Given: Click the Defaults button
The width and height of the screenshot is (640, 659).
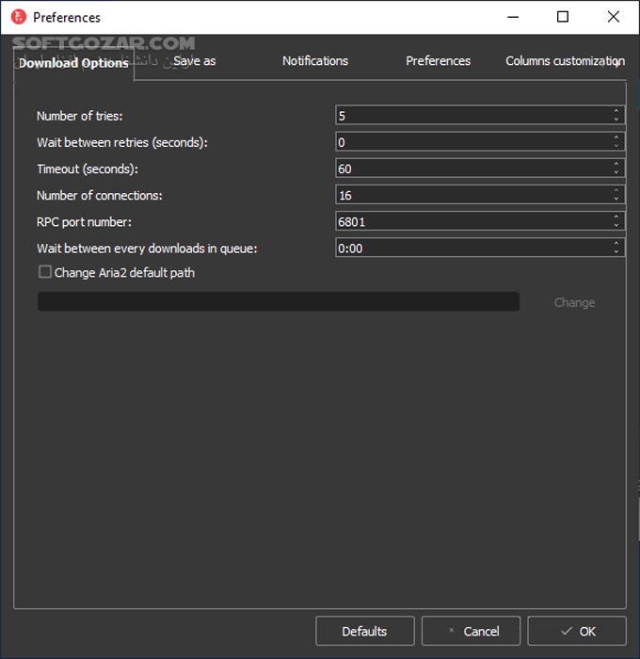Looking at the screenshot, I should 364,631.
